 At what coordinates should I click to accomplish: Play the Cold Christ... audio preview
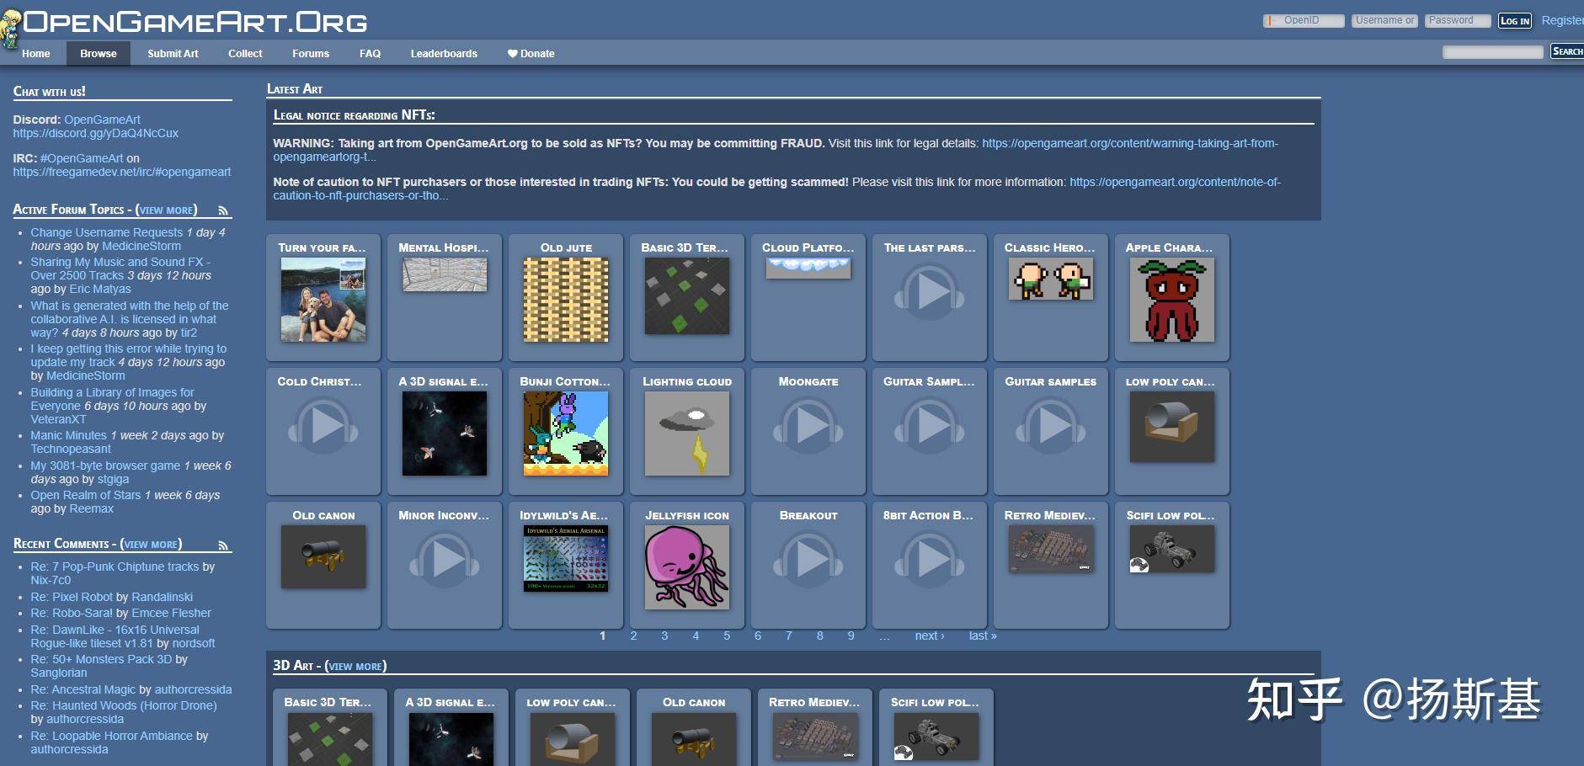pos(323,426)
